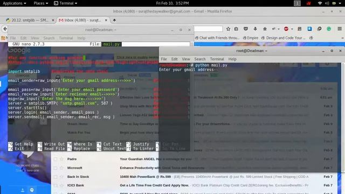Click the blue square extension icon
Viewport: 345px width, 194px height.
pyautogui.click(x=309, y=29)
